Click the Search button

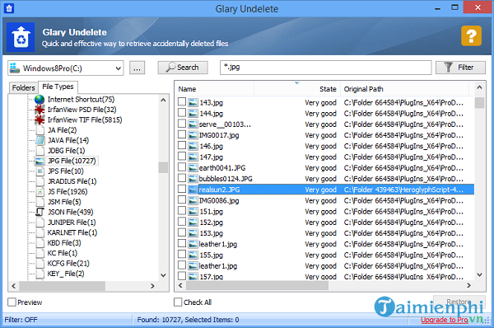pyautogui.click(x=183, y=68)
